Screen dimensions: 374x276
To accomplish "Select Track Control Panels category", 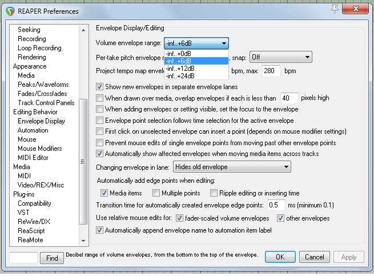I will click(x=46, y=103).
